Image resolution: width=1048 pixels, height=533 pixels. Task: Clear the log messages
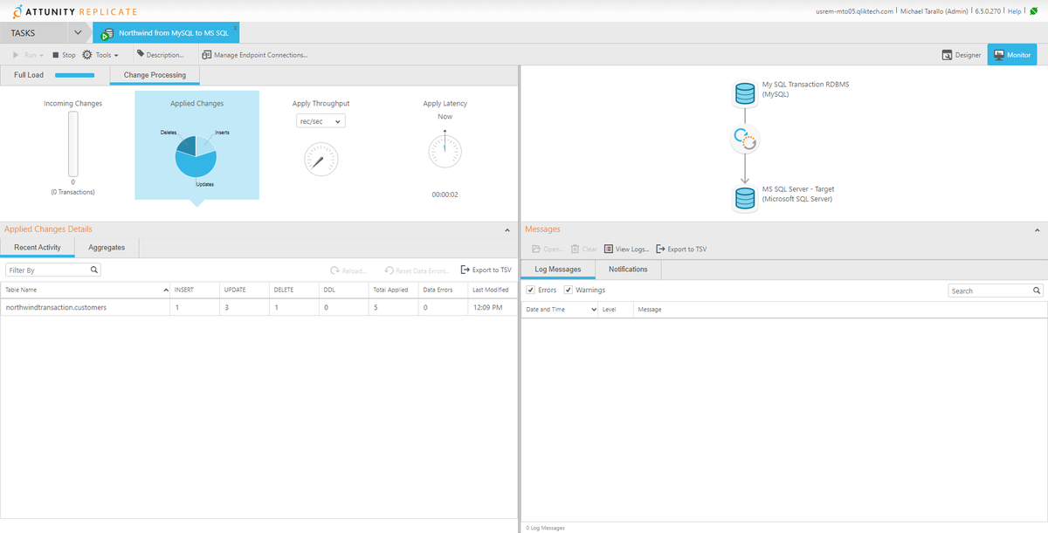tap(583, 249)
